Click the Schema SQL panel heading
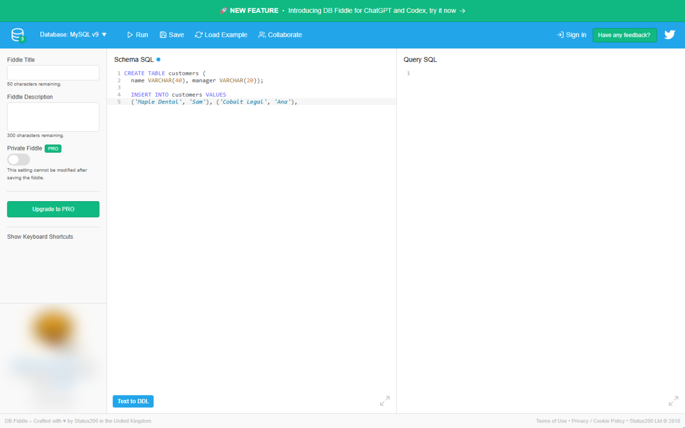Image resolution: width=685 pixels, height=428 pixels. [134, 60]
